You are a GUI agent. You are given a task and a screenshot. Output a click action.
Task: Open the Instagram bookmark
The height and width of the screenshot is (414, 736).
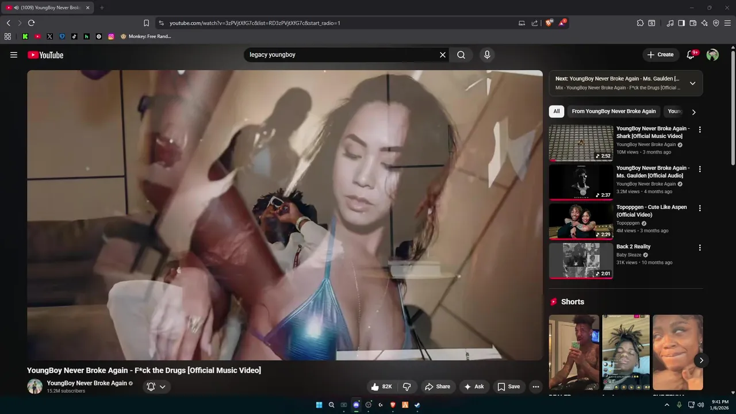click(111, 36)
